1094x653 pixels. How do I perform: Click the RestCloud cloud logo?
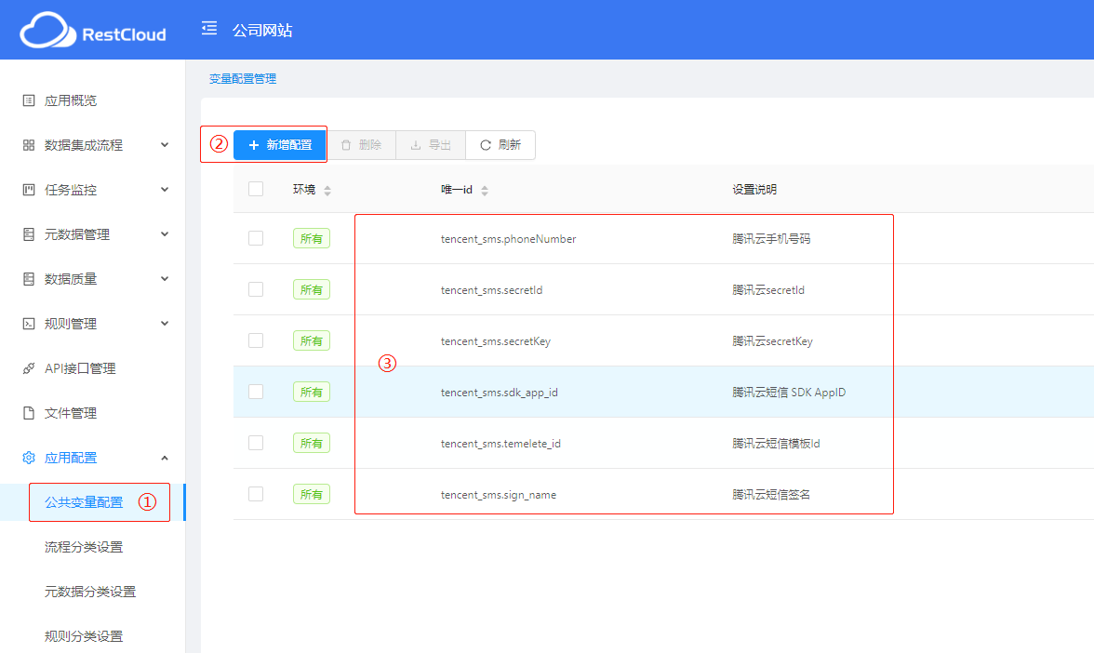point(47,31)
